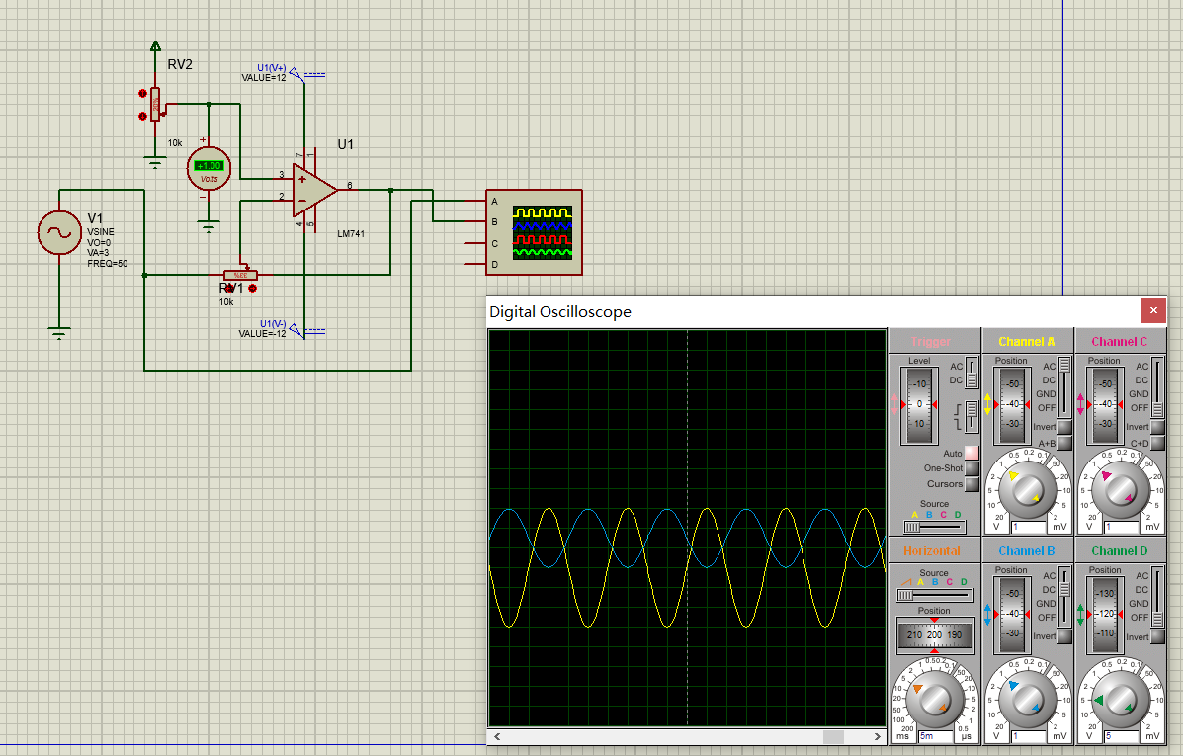Click the Channel A volts-per-division knob
Screen dimensions: 1183x756
tap(1027, 489)
